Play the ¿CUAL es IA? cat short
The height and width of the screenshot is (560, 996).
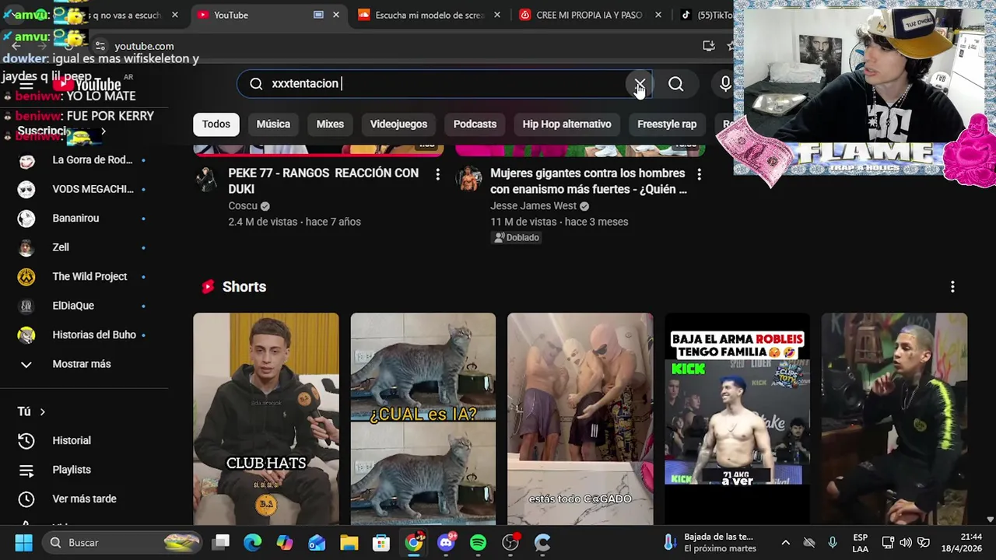[423, 418]
